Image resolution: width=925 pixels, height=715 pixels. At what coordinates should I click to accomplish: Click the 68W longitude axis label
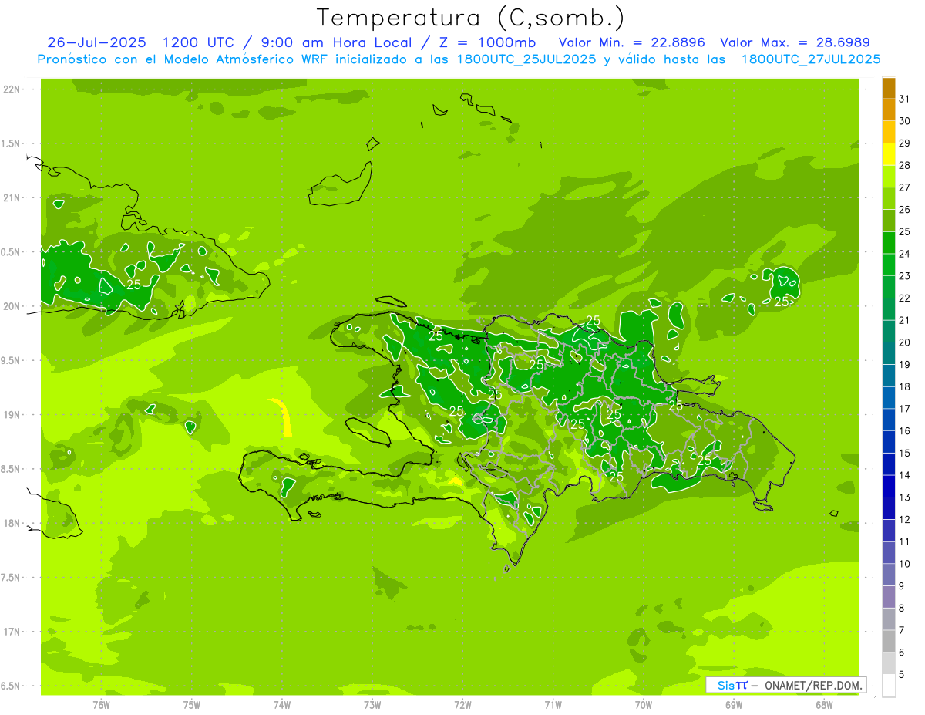pyautogui.click(x=823, y=704)
